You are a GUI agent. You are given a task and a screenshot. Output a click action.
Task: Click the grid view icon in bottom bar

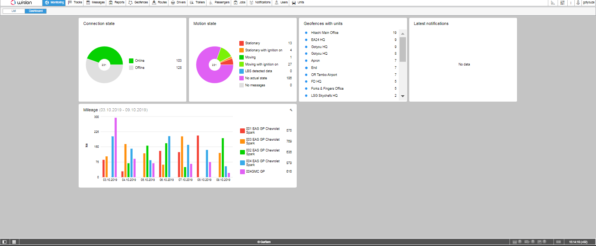[x=14, y=242]
